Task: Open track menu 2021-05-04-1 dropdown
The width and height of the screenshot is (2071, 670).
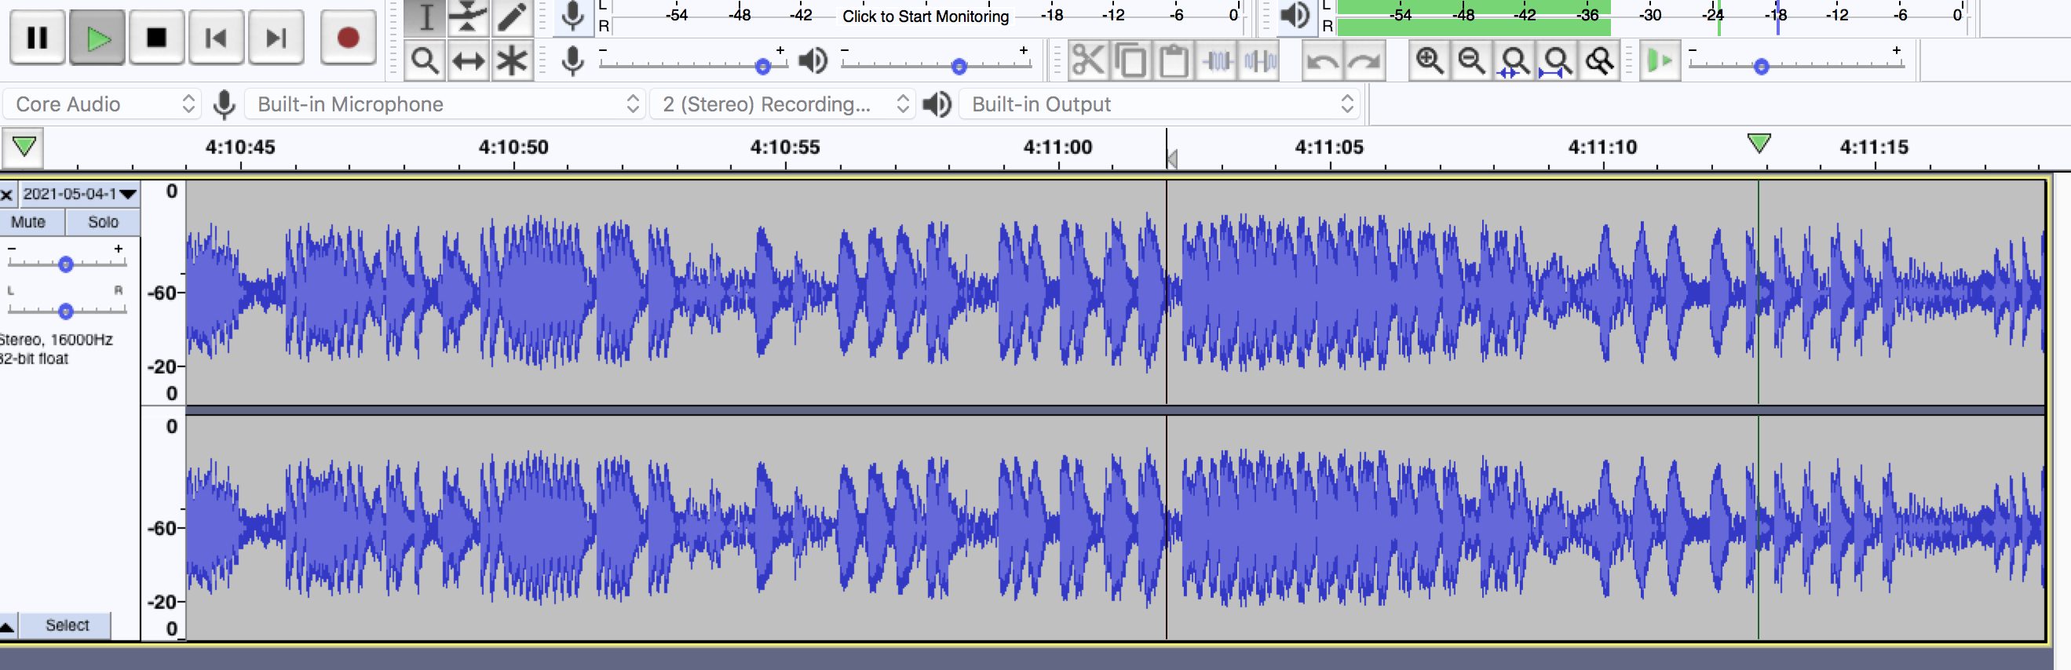Action: [x=79, y=195]
